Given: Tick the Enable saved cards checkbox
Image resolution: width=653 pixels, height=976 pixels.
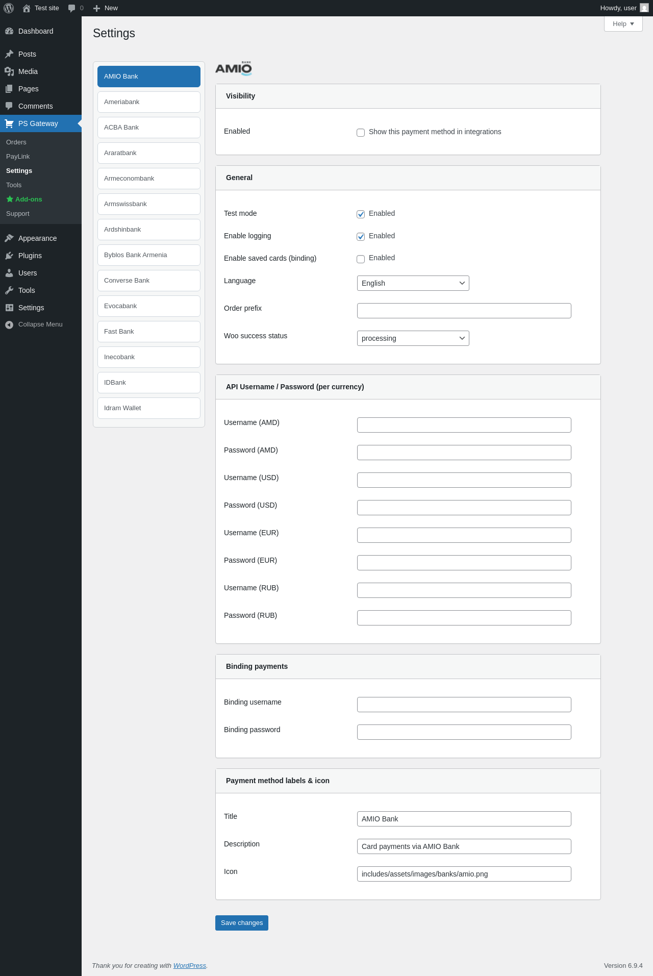Looking at the screenshot, I should point(361,259).
